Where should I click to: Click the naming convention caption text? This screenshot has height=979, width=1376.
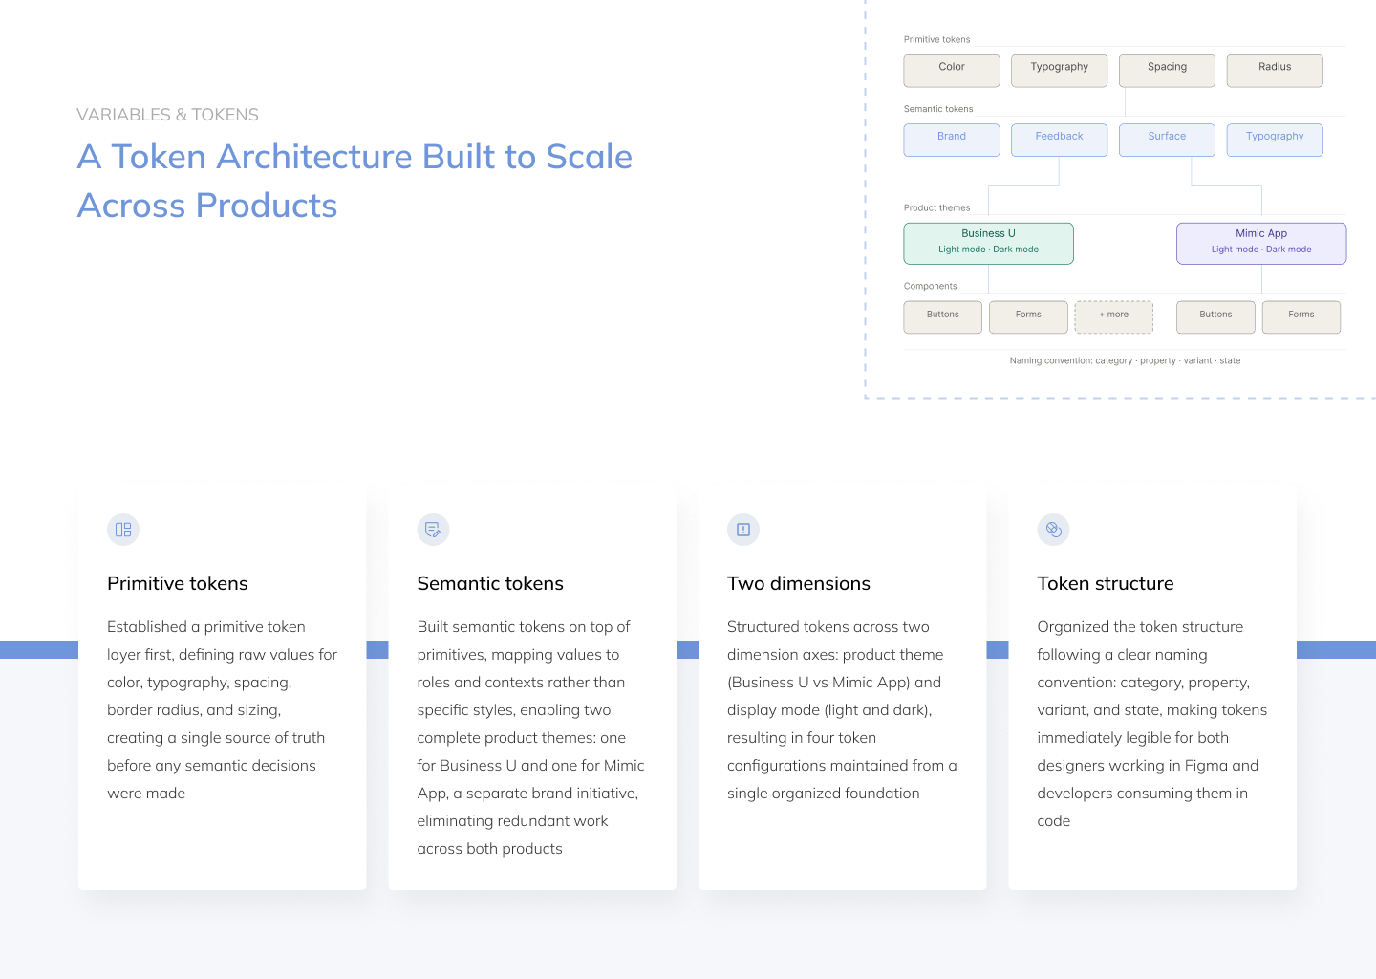1125,361
